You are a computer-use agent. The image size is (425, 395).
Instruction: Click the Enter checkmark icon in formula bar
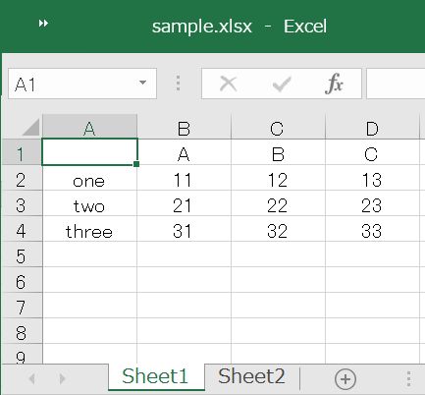click(x=282, y=84)
